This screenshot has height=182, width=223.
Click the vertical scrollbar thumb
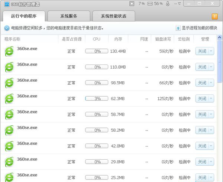219,62
